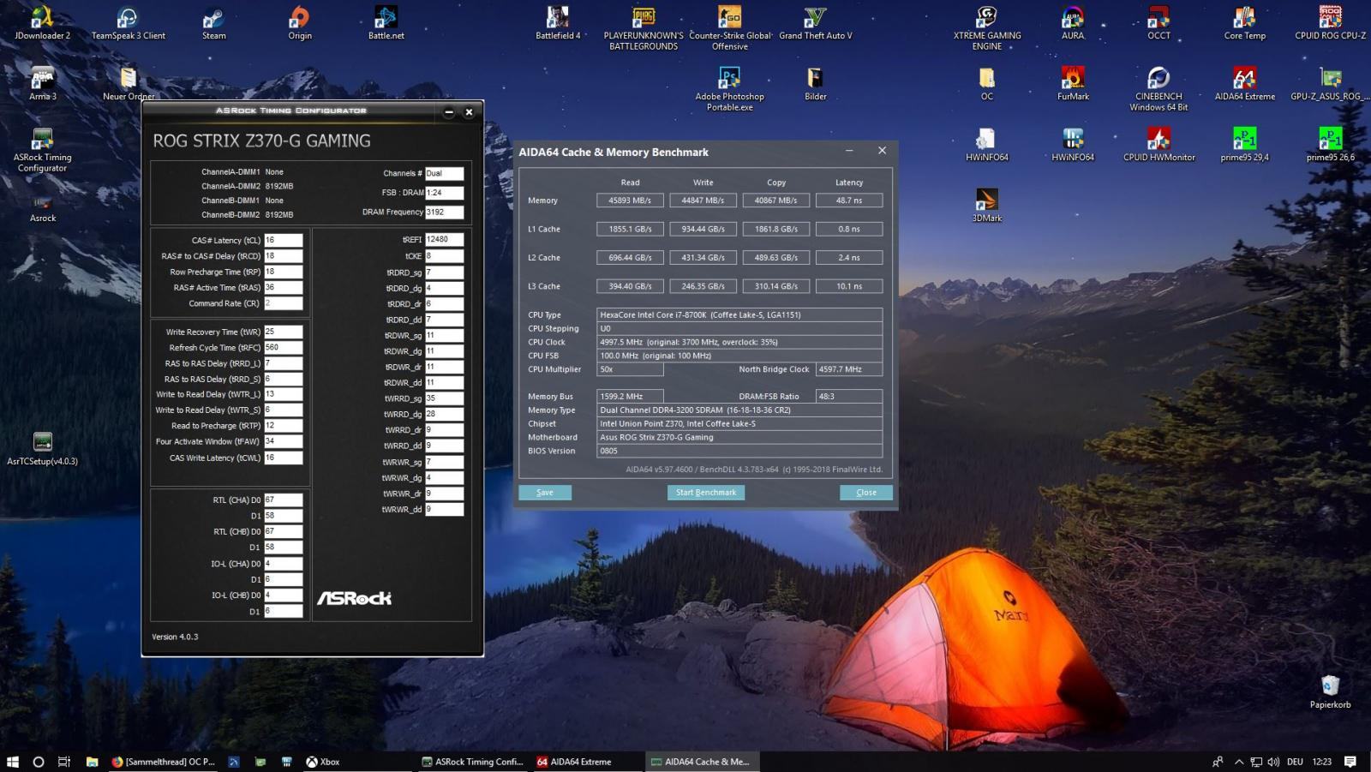The height and width of the screenshot is (772, 1371).
Task: Click the North Bridge Clock value
Action: pos(849,369)
